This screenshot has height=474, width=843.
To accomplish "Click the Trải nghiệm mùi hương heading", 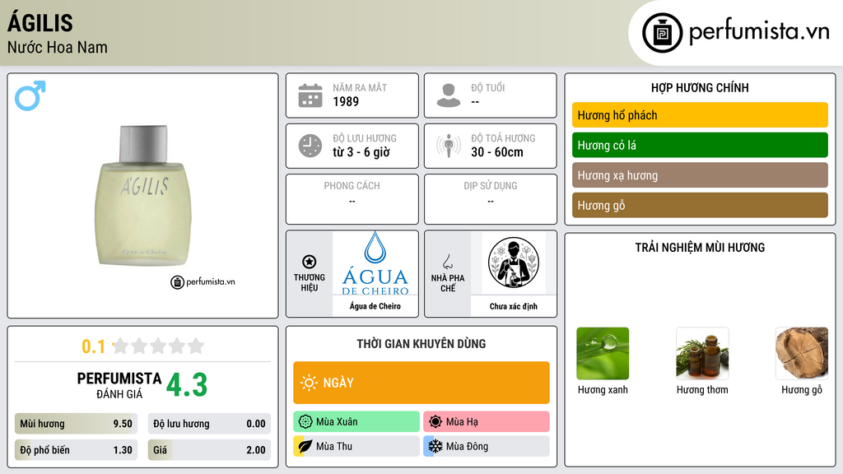I will [700, 247].
